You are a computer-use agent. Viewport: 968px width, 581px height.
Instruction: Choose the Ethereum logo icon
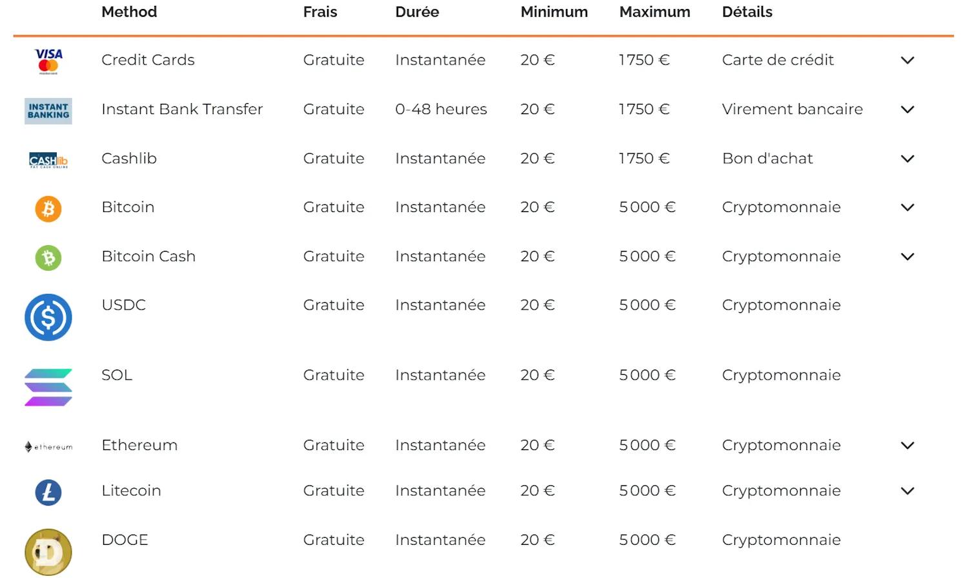[48, 447]
